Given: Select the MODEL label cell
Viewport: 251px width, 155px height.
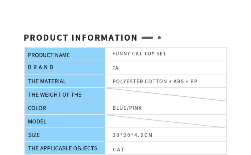Looking at the screenshot, I should pyautogui.click(x=65, y=121).
